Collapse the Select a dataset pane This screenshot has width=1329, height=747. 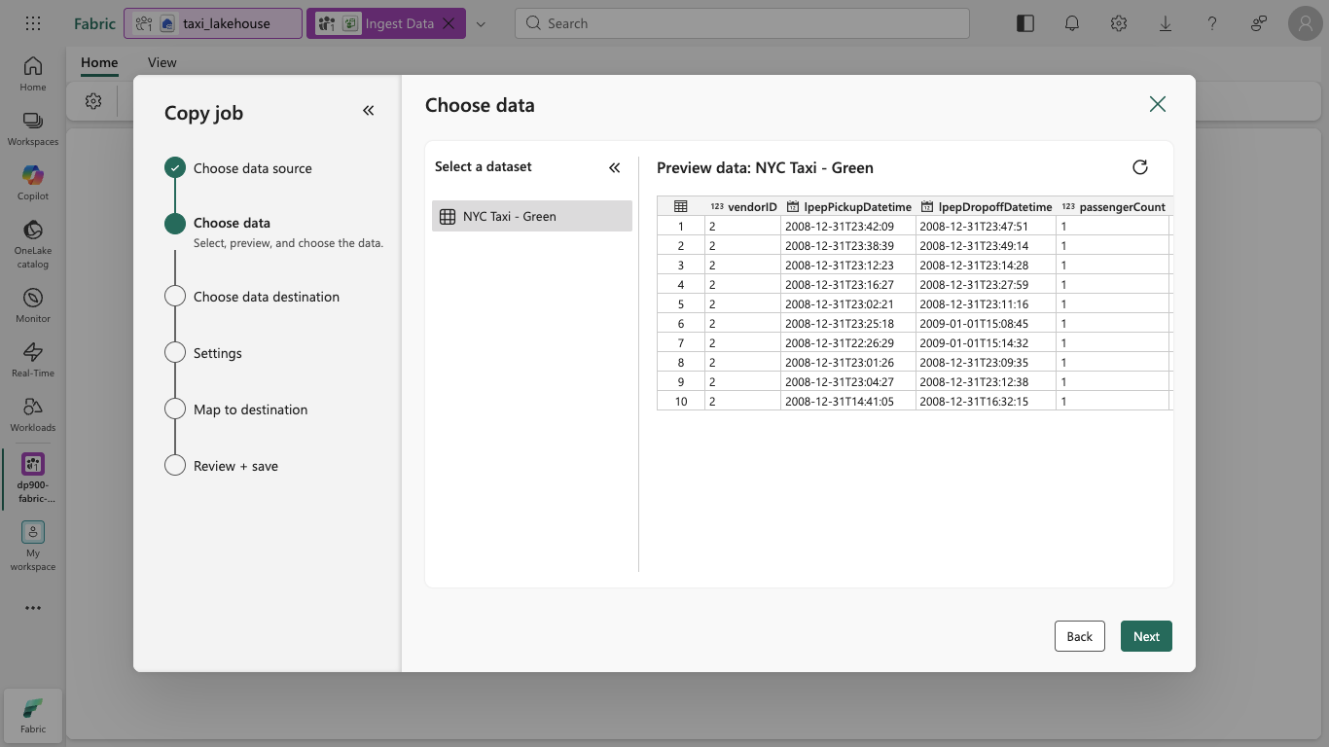pyautogui.click(x=615, y=167)
